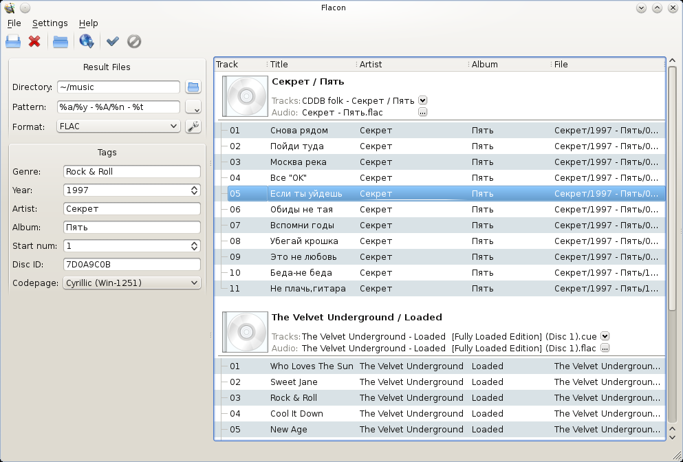
Task: Select track 09 Это не любовь
Action: [x=440, y=257]
